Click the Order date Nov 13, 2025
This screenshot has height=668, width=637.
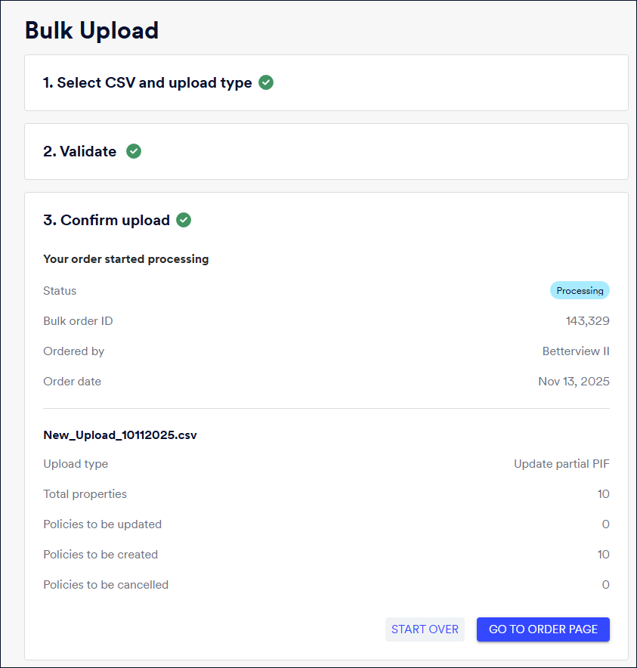pyautogui.click(x=574, y=382)
